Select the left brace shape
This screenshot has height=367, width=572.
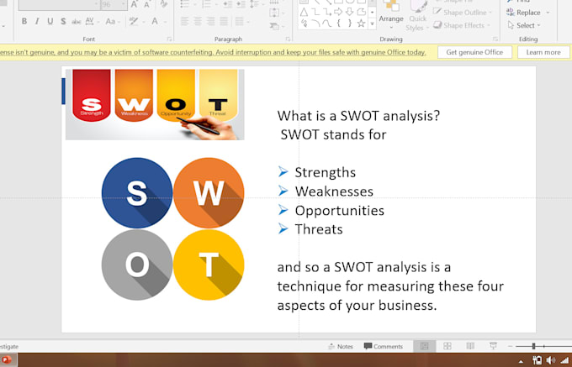(338, 24)
